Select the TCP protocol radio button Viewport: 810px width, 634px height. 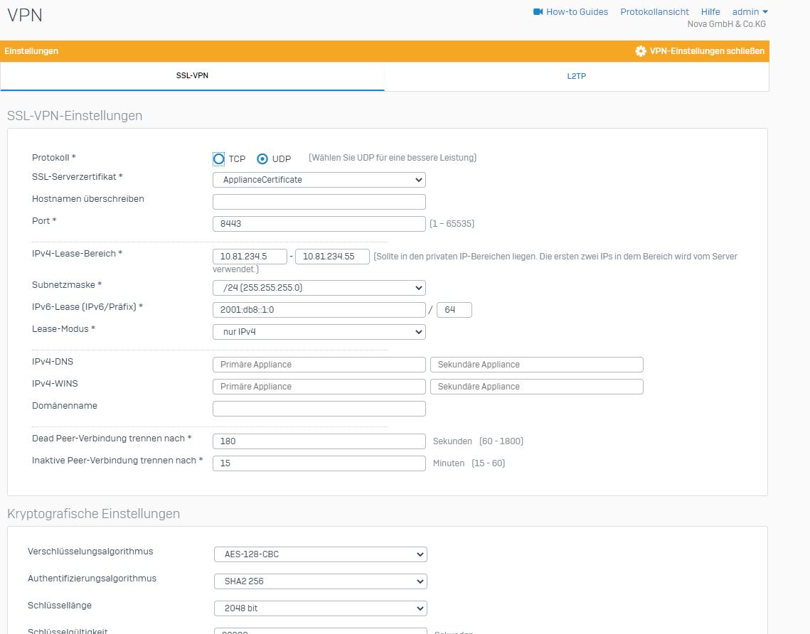218,158
